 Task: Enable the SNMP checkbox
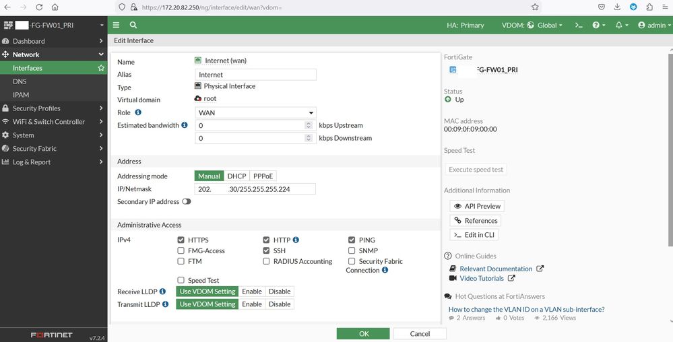(352, 250)
